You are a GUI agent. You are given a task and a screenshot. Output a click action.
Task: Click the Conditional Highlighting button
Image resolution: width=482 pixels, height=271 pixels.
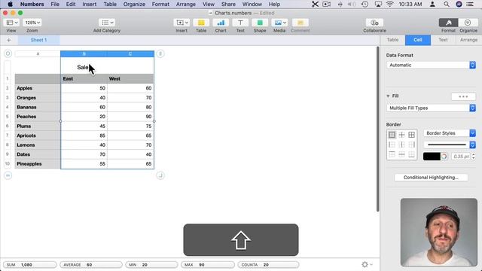coord(431,178)
